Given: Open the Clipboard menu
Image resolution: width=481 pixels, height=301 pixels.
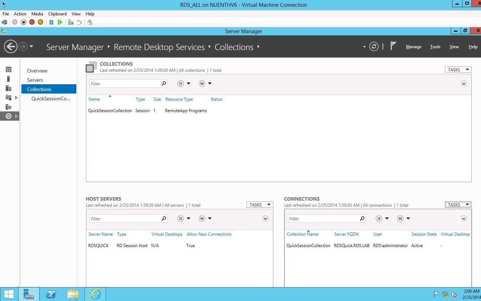Looking at the screenshot, I should coord(57,14).
